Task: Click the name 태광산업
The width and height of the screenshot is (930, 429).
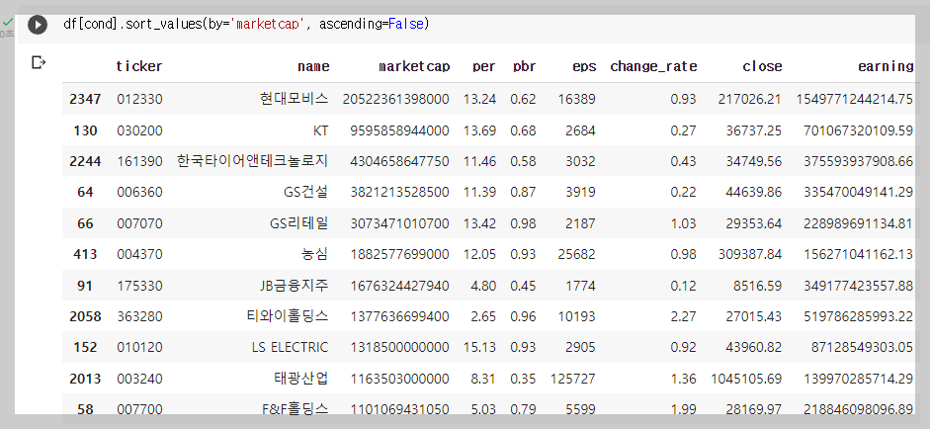Action: coord(300,379)
